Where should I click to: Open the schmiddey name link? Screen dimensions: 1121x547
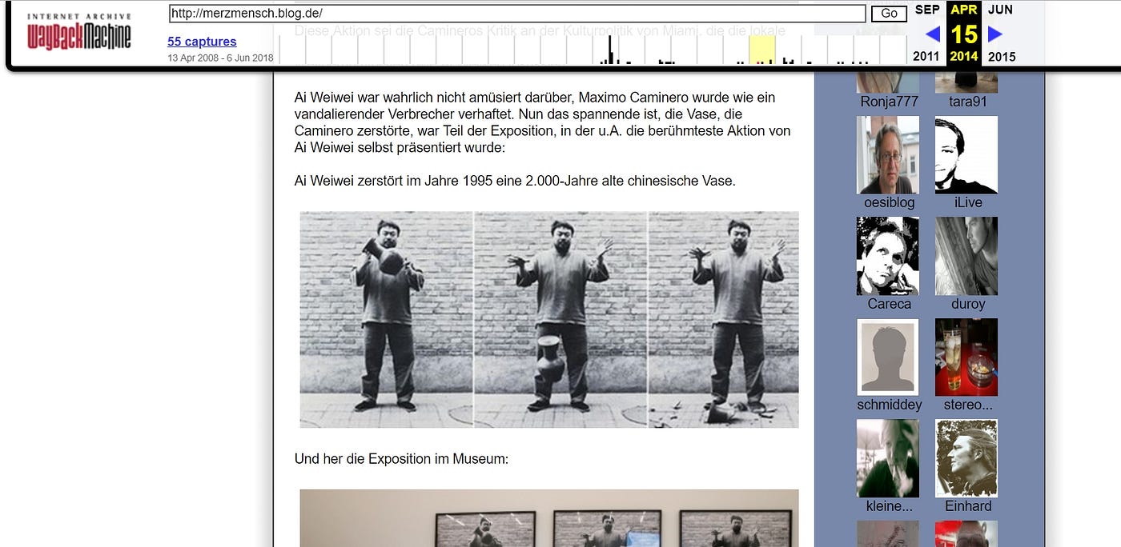(x=889, y=405)
